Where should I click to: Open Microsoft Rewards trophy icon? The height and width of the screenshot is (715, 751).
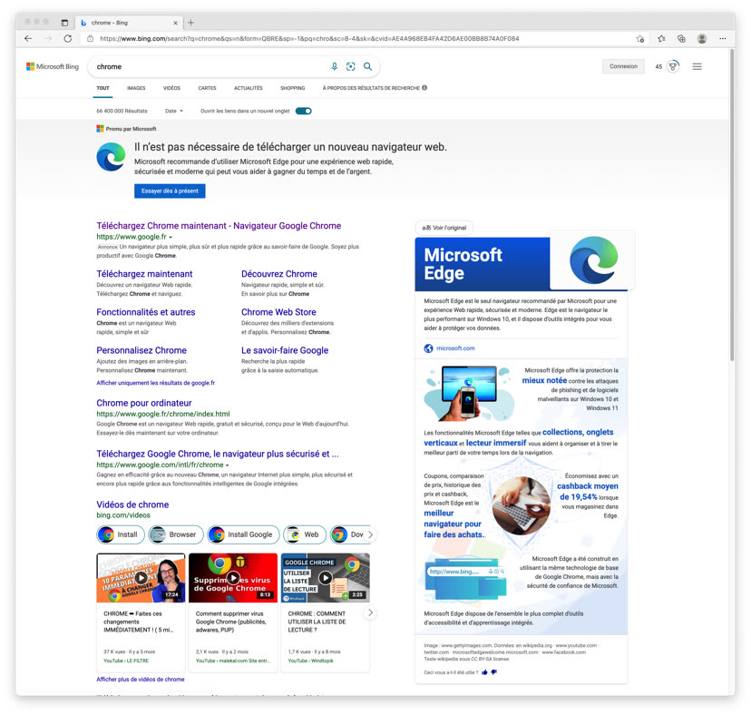click(673, 66)
